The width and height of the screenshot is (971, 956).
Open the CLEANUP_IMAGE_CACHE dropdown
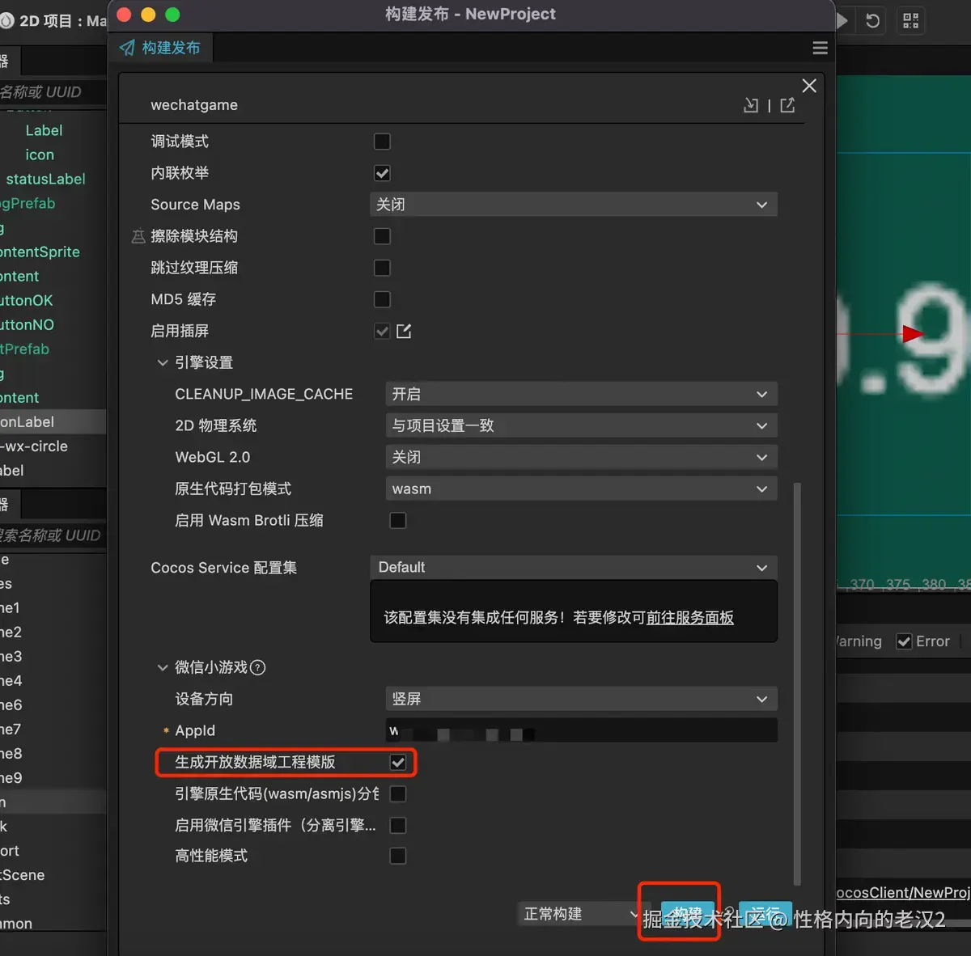(582, 394)
